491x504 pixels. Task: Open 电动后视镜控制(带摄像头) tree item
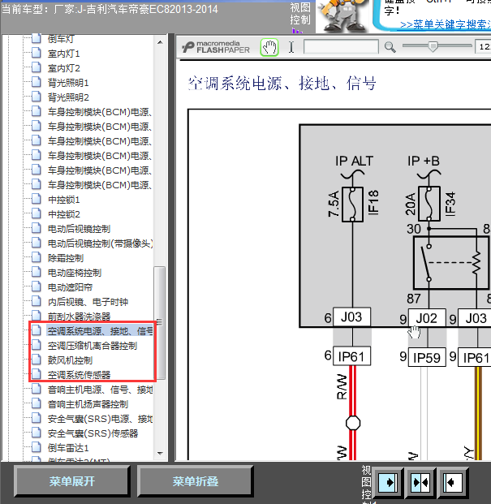[100, 243]
